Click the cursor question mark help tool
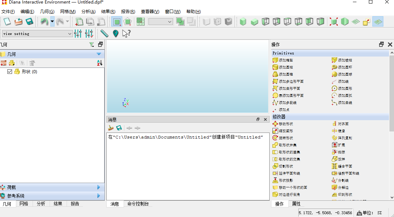Viewport: 394px width, 217px height. 126,34
